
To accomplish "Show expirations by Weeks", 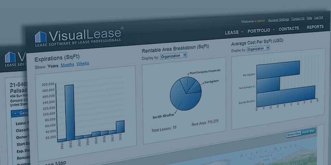I will [82, 63].
